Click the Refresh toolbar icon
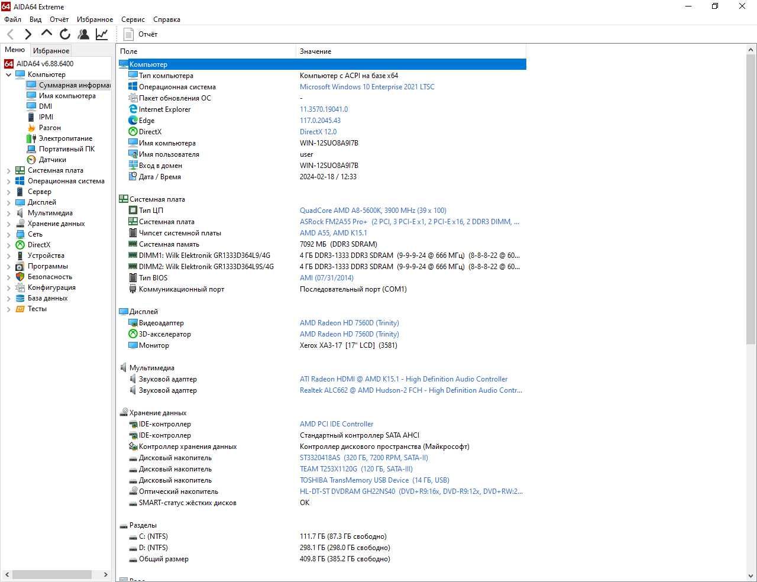This screenshot has width=757, height=582. 65,34
